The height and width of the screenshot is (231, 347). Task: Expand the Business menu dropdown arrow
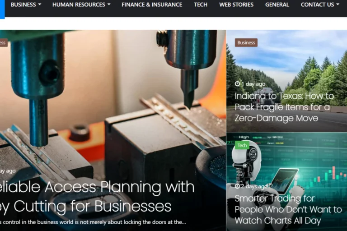click(40, 5)
